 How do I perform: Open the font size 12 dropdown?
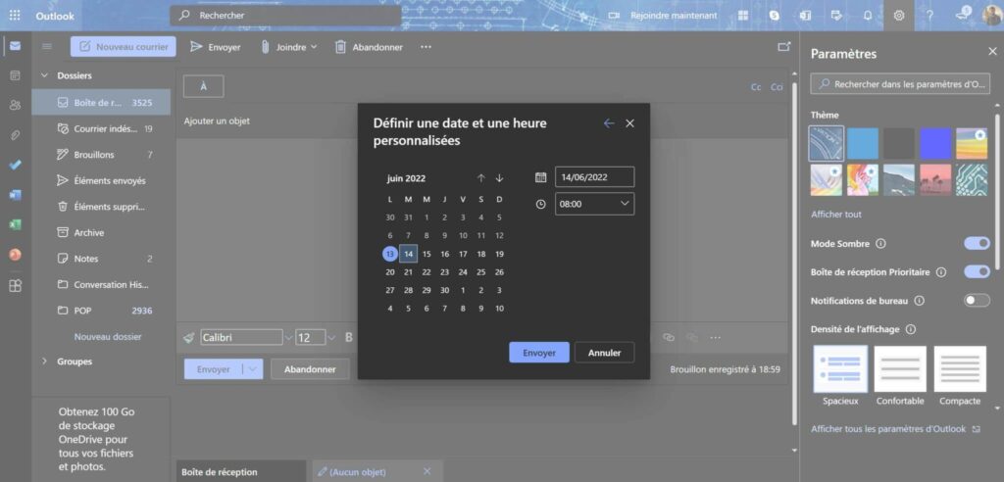331,337
